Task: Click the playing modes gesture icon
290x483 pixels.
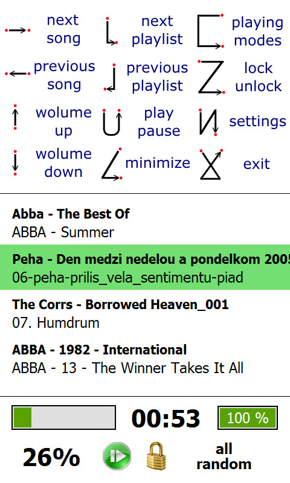Action: pos(210,31)
